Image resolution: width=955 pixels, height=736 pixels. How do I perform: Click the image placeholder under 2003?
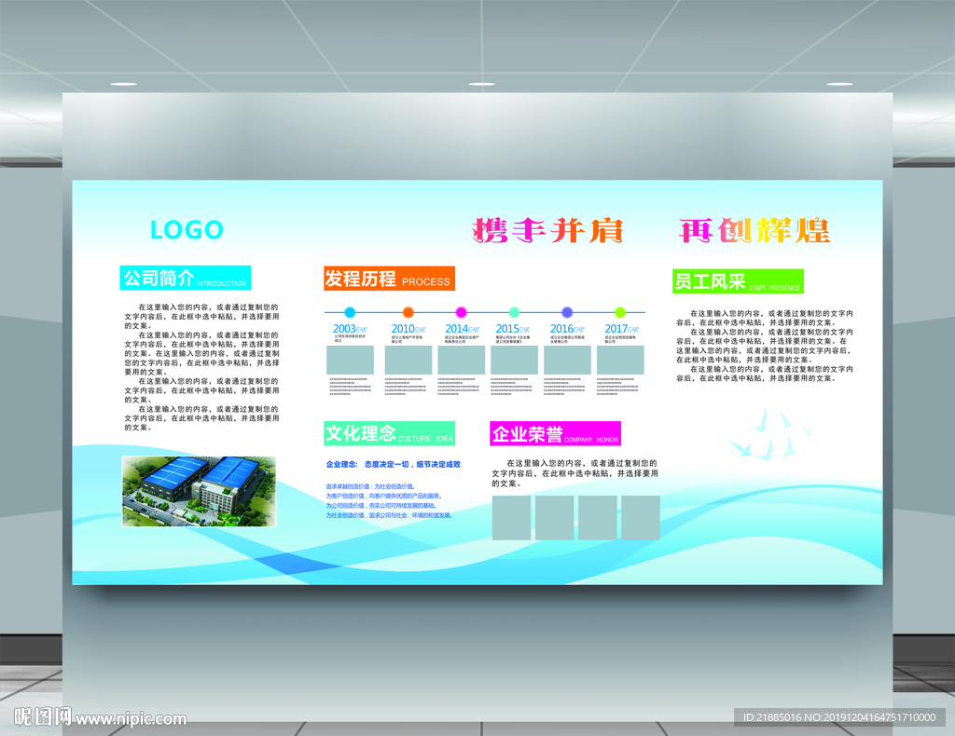[x=351, y=361]
